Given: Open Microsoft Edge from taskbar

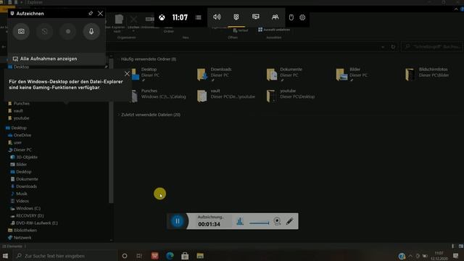Looking at the screenshot, I should (170, 256).
